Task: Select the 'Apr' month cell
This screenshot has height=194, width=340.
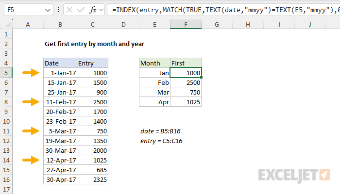Action: click(x=154, y=102)
